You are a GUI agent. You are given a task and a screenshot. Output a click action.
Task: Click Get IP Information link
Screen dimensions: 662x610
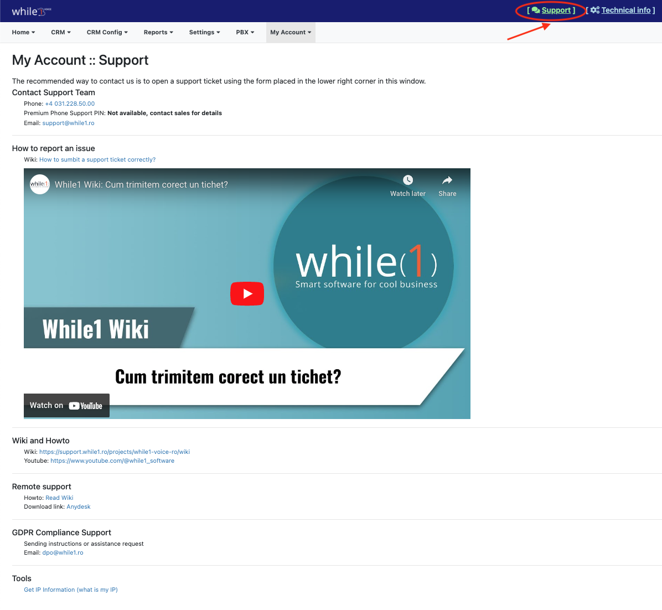pyautogui.click(x=71, y=590)
